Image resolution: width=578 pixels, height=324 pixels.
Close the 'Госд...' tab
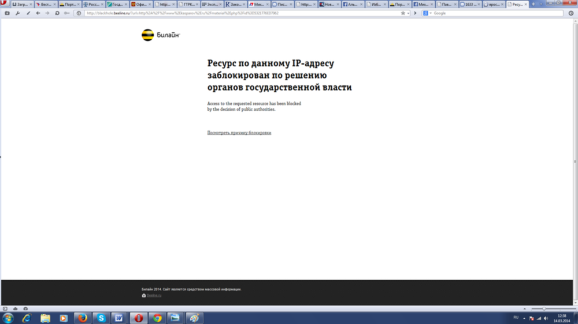tap(125, 5)
